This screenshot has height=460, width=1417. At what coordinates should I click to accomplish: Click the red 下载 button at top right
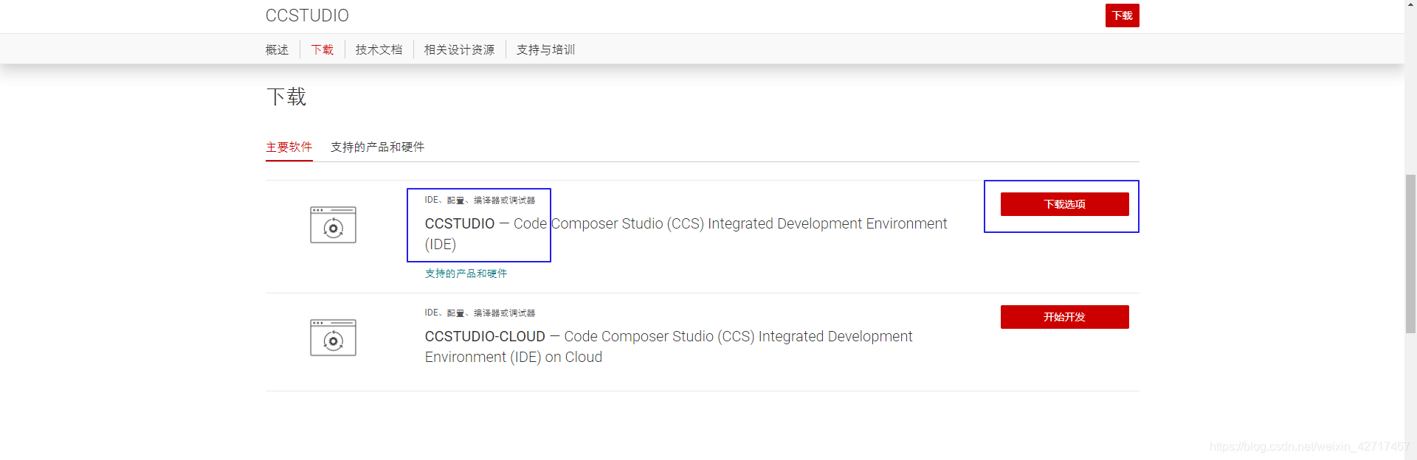click(x=1122, y=15)
